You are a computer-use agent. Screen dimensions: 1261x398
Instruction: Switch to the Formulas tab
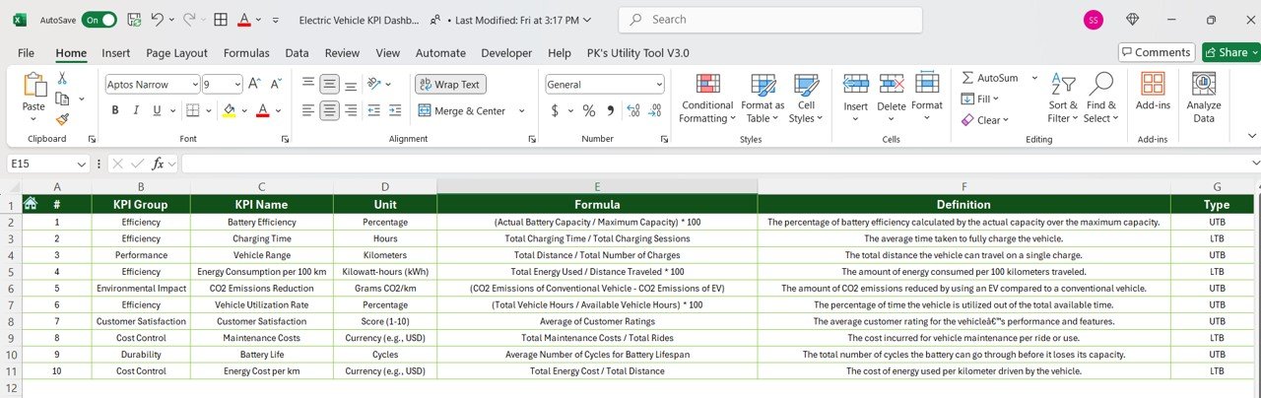[x=246, y=53]
